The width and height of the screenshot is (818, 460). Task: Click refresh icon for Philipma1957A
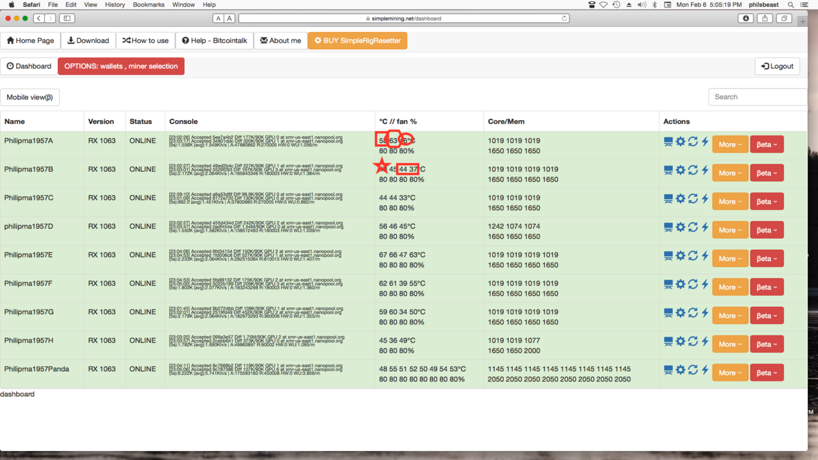[693, 141]
